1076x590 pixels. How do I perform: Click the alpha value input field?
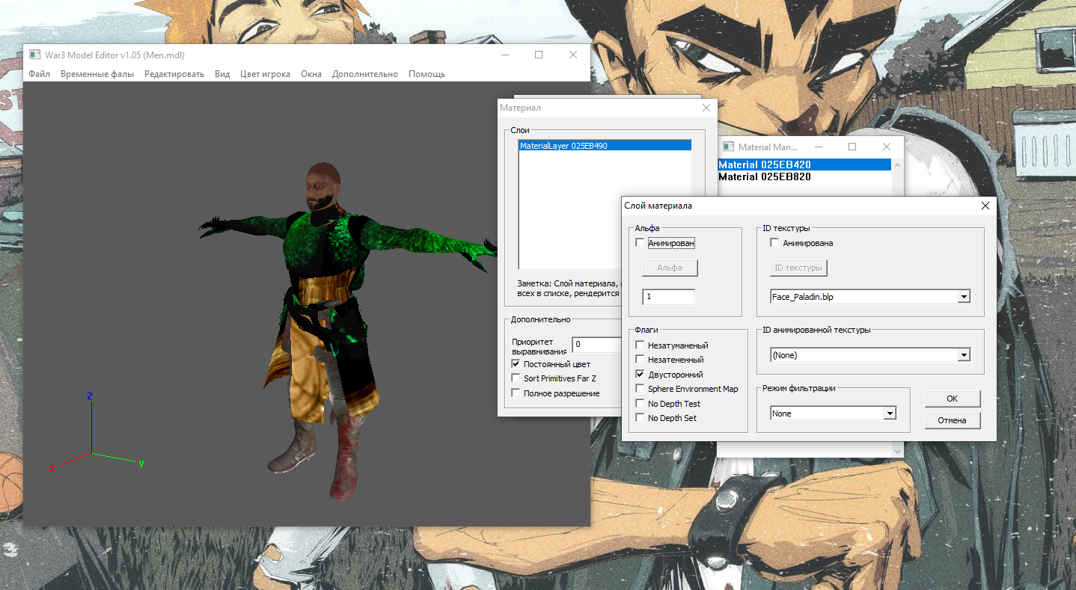pos(668,297)
